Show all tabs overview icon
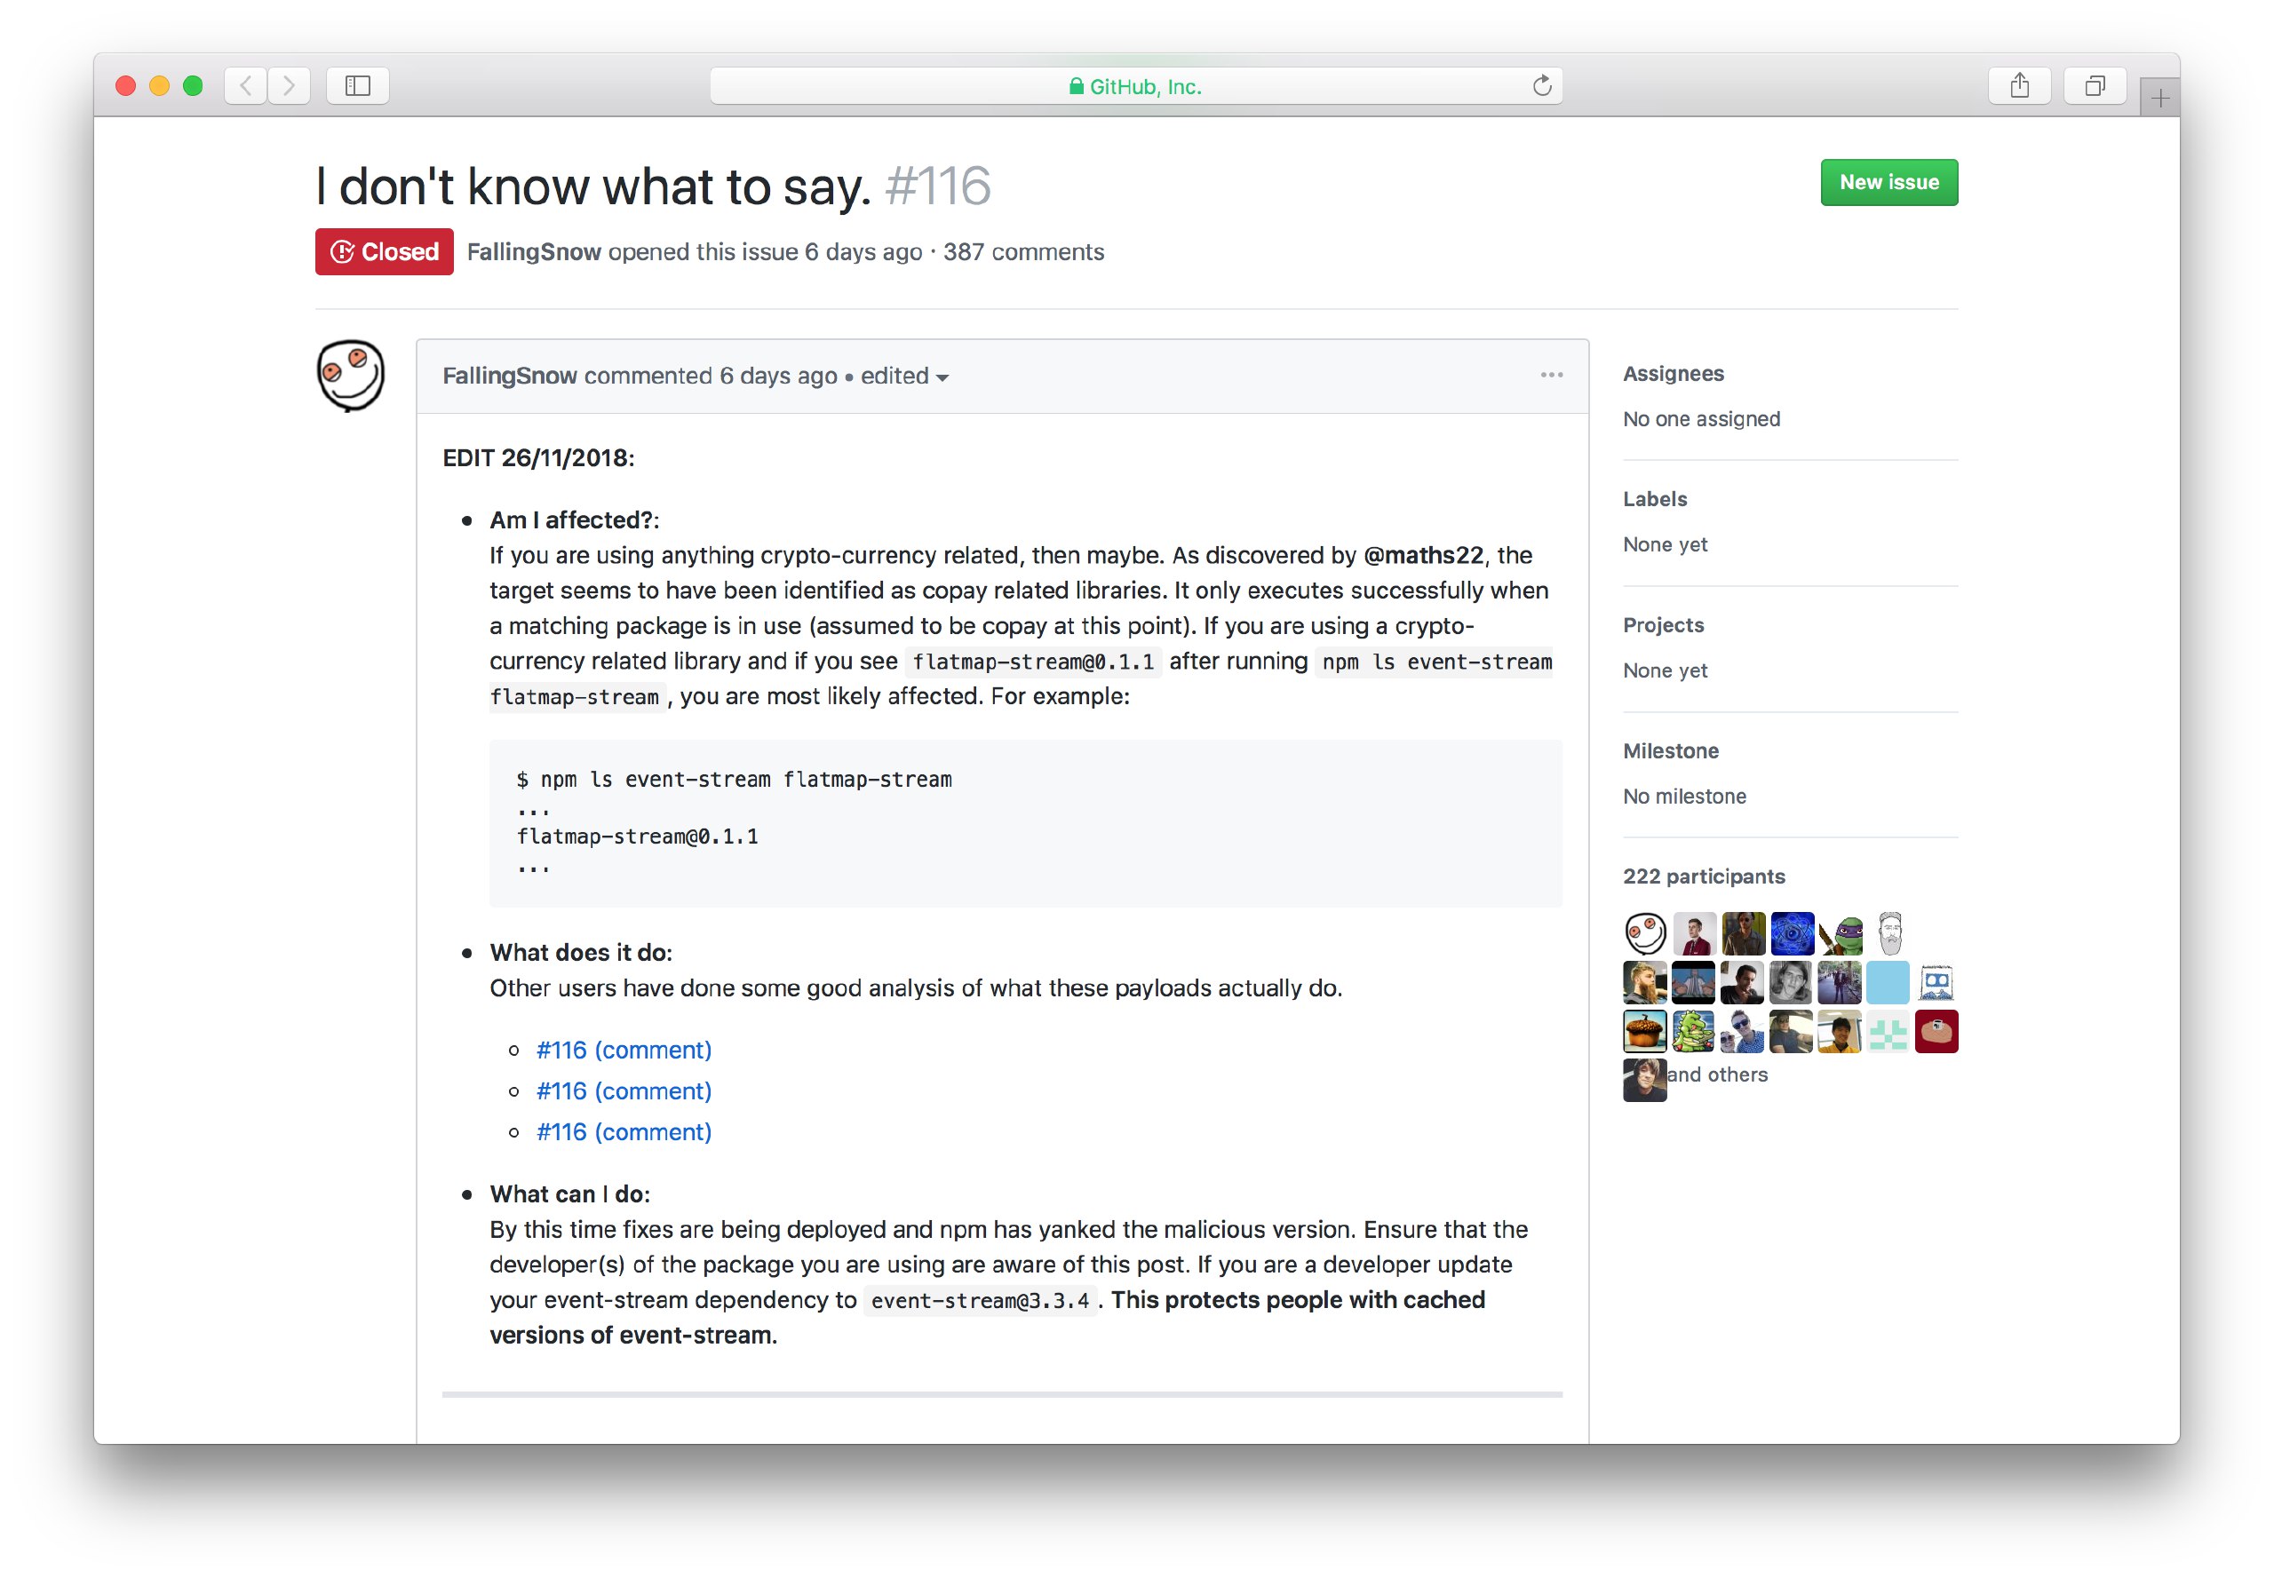Screen dimensions: 2274x1578 tap(2094, 86)
